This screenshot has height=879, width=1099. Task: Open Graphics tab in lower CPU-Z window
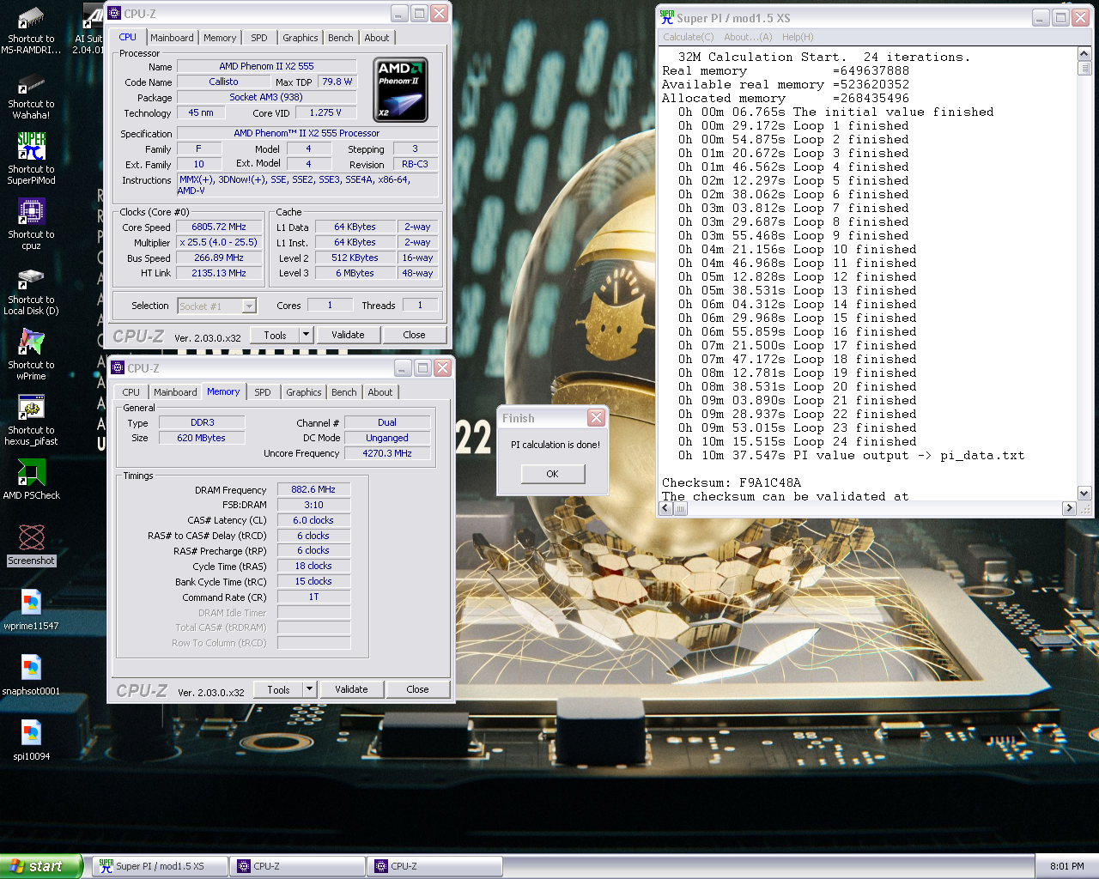coord(304,392)
